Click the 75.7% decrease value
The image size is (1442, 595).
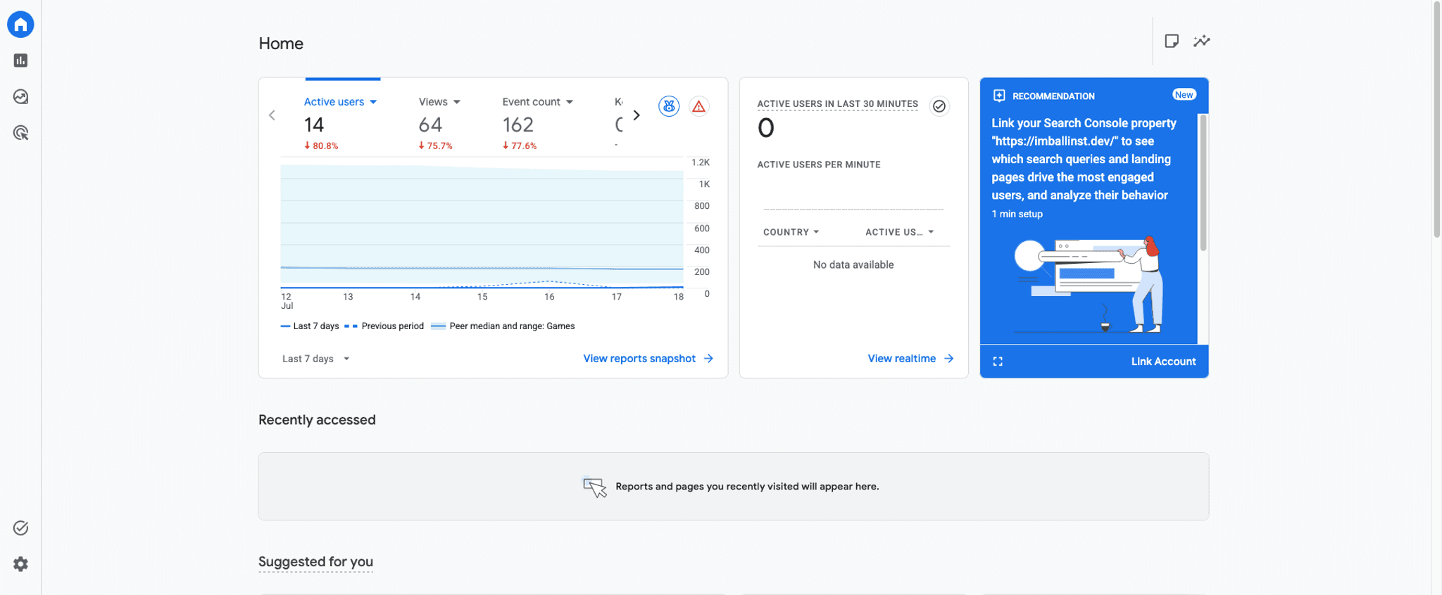(435, 146)
